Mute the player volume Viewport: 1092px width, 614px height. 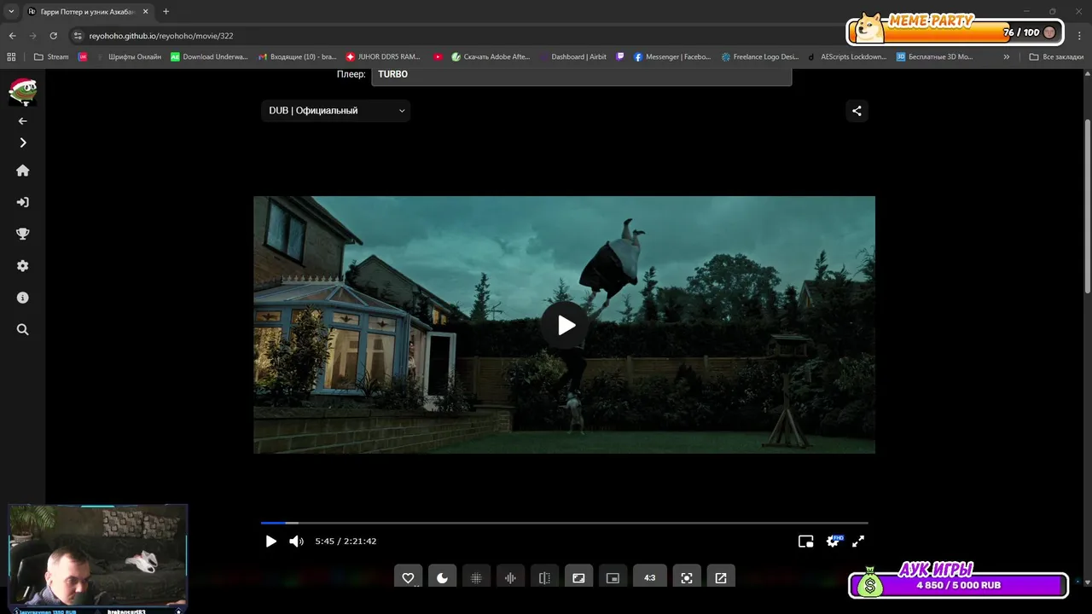pyautogui.click(x=296, y=542)
